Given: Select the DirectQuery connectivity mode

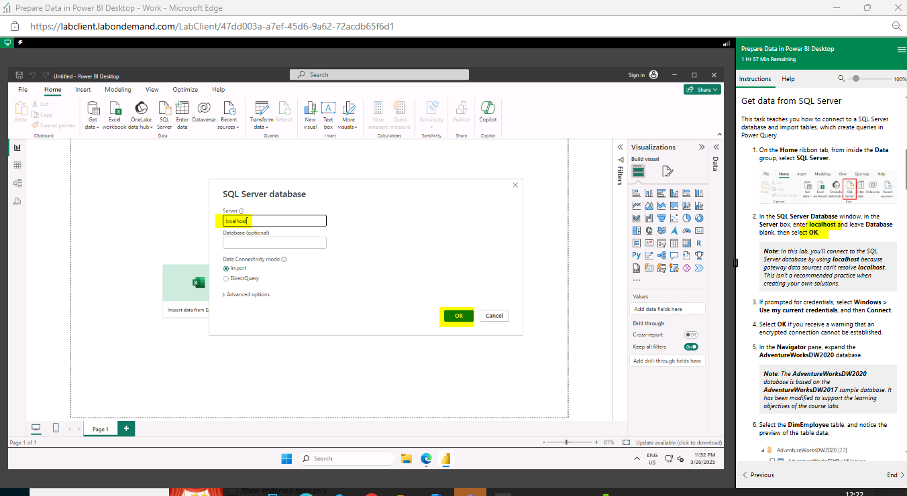Looking at the screenshot, I should 241,278.
